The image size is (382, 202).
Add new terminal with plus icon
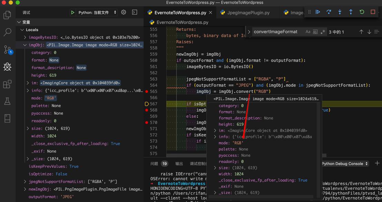click(x=377, y=163)
